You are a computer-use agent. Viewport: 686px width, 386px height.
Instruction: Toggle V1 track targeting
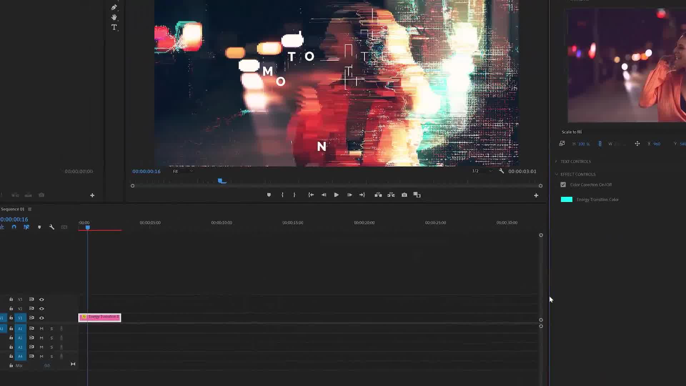pyautogui.click(x=20, y=318)
